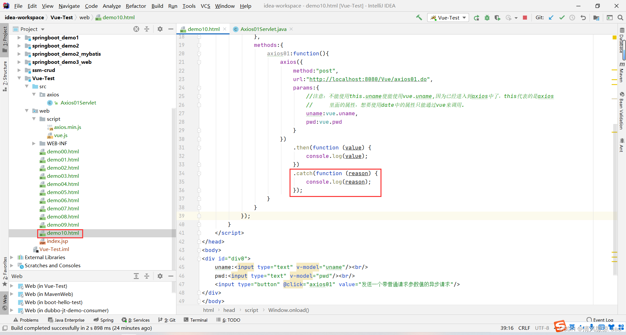Viewport: 626px width, 335px height.
Task: Click the CRLF line separator in the status bar
Action: tap(524, 328)
